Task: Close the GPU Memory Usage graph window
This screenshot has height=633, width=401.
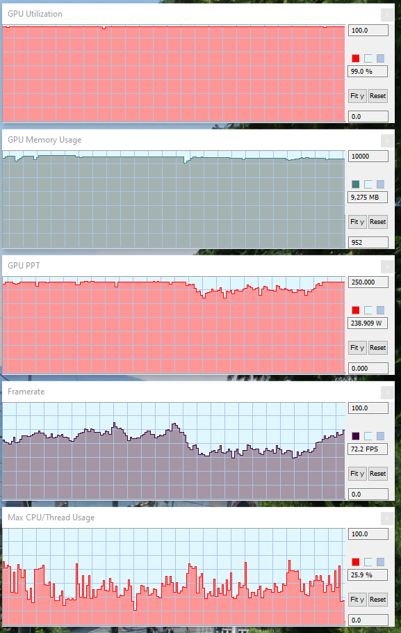Action: pos(387,141)
